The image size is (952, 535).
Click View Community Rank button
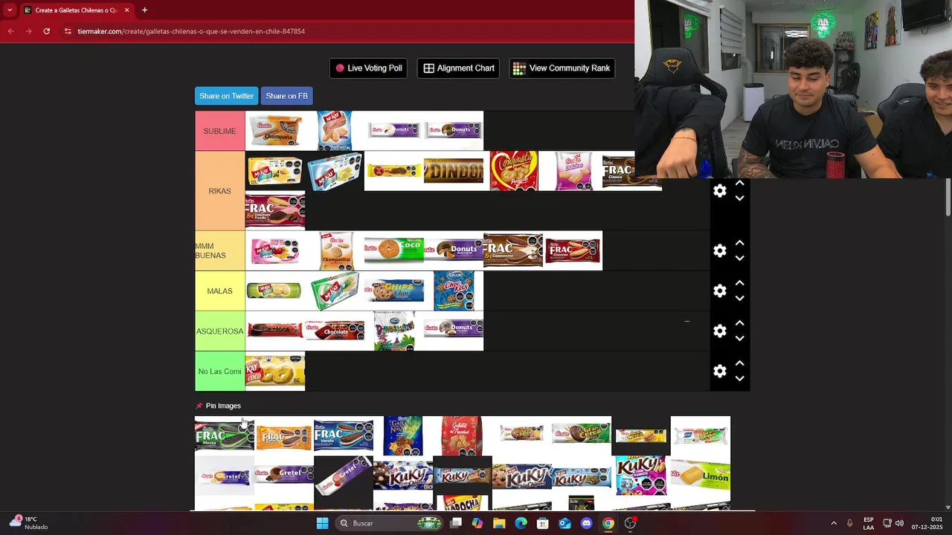(x=562, y=68)
